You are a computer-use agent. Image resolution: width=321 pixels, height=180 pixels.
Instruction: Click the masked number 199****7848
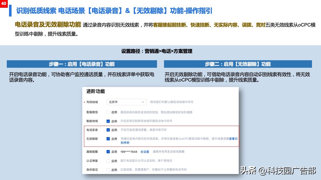(129, 151)
